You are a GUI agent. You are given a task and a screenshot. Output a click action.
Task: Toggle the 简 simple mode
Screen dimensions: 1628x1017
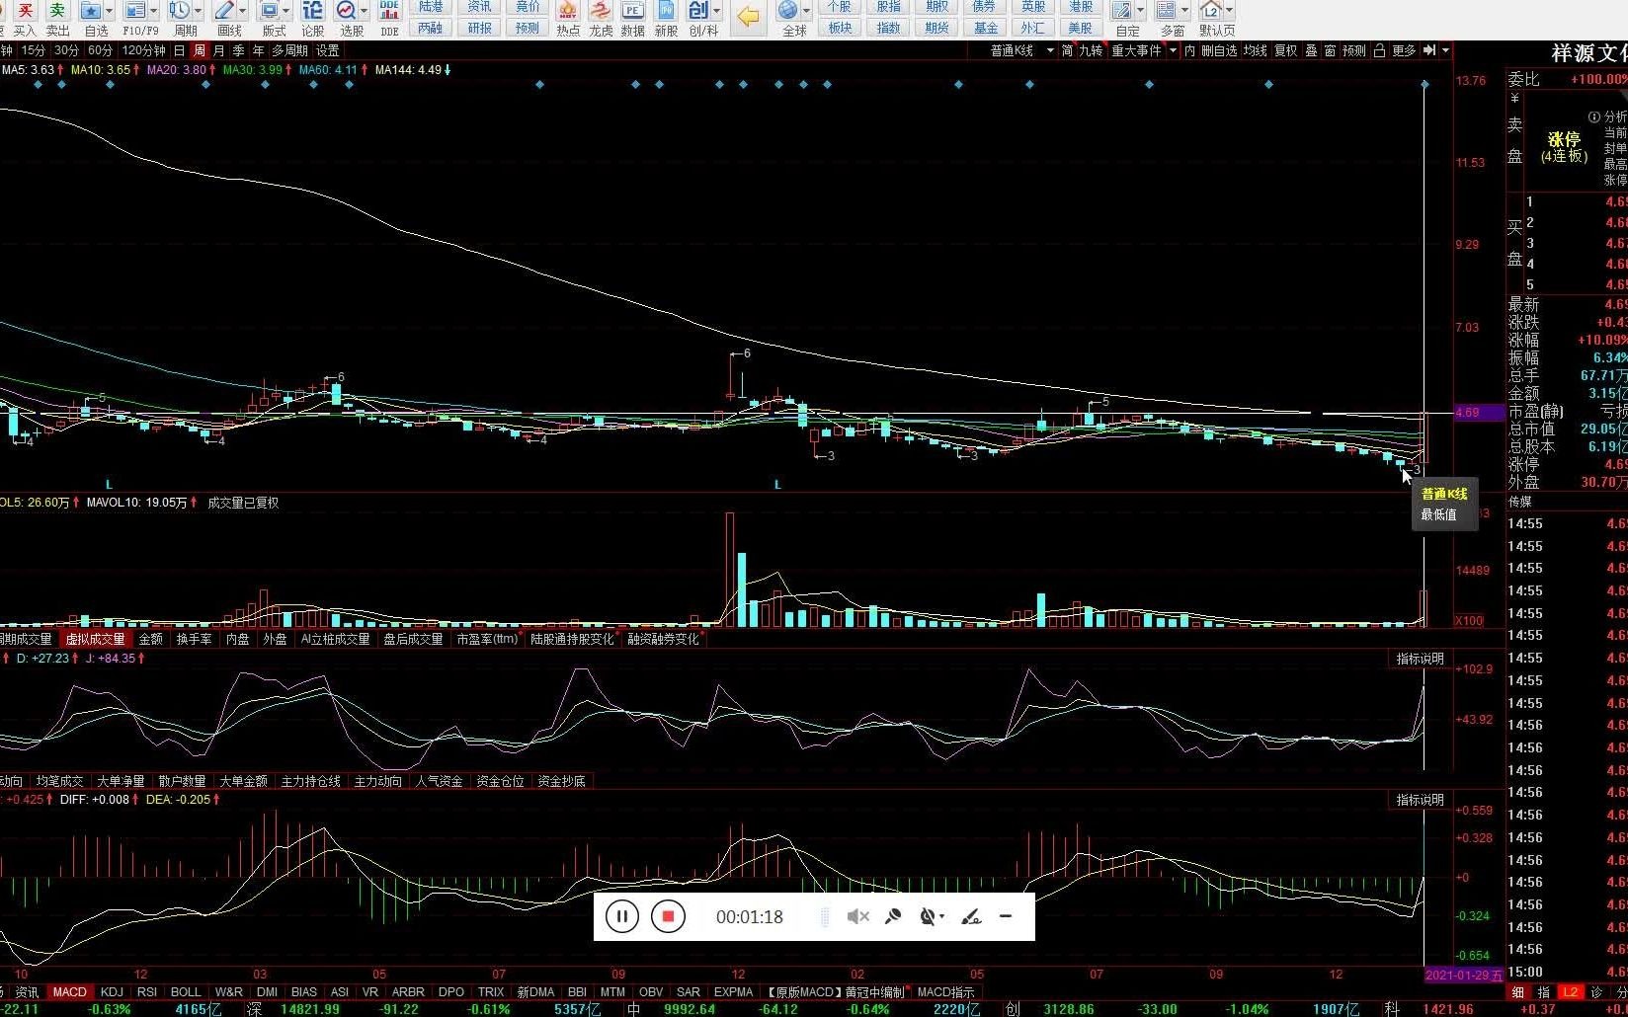pyautogui.click(x=1067, y=50)
